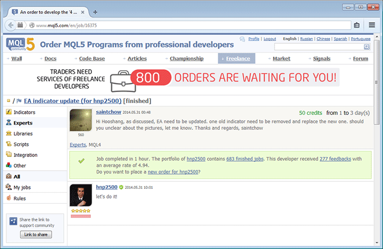Click the Integration sidebar icon
383x249 pixels.
pyautogui.click(x=9, y=154)
